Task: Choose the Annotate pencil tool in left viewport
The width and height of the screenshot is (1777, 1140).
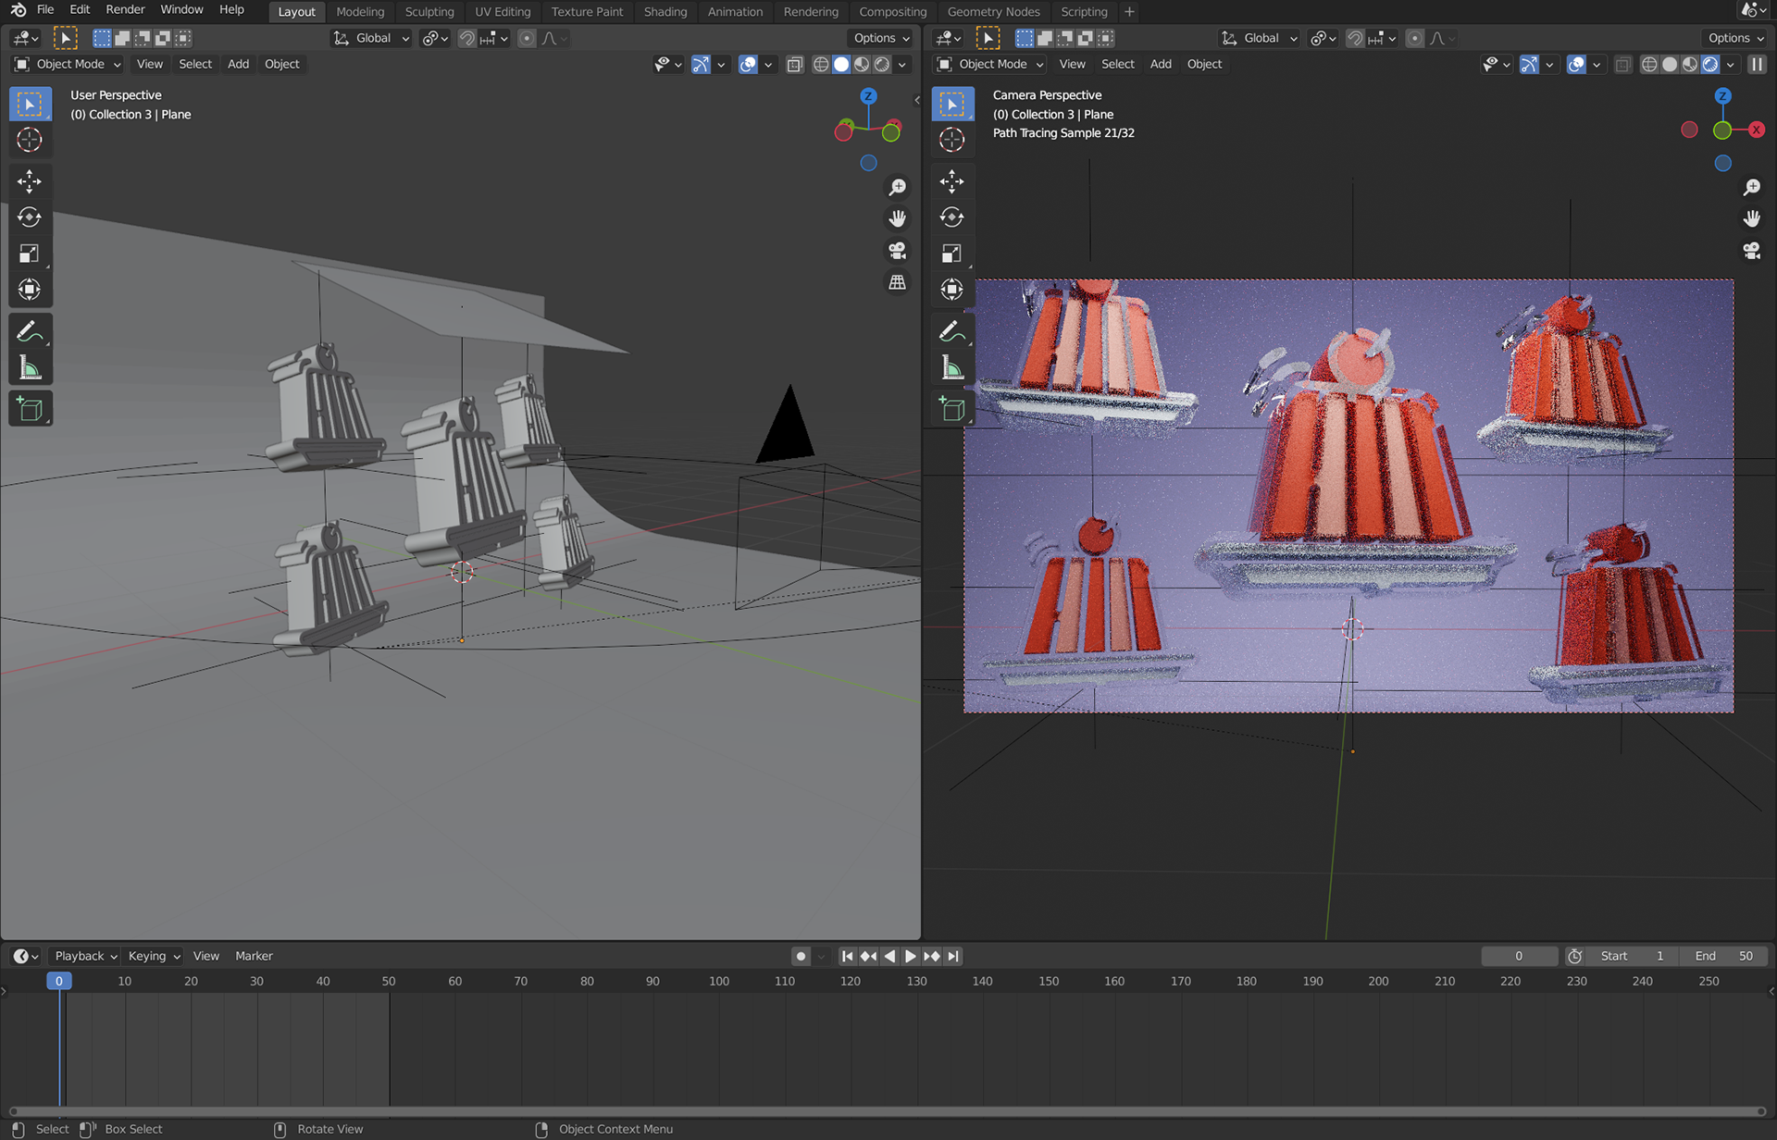Action: (30, 331)
